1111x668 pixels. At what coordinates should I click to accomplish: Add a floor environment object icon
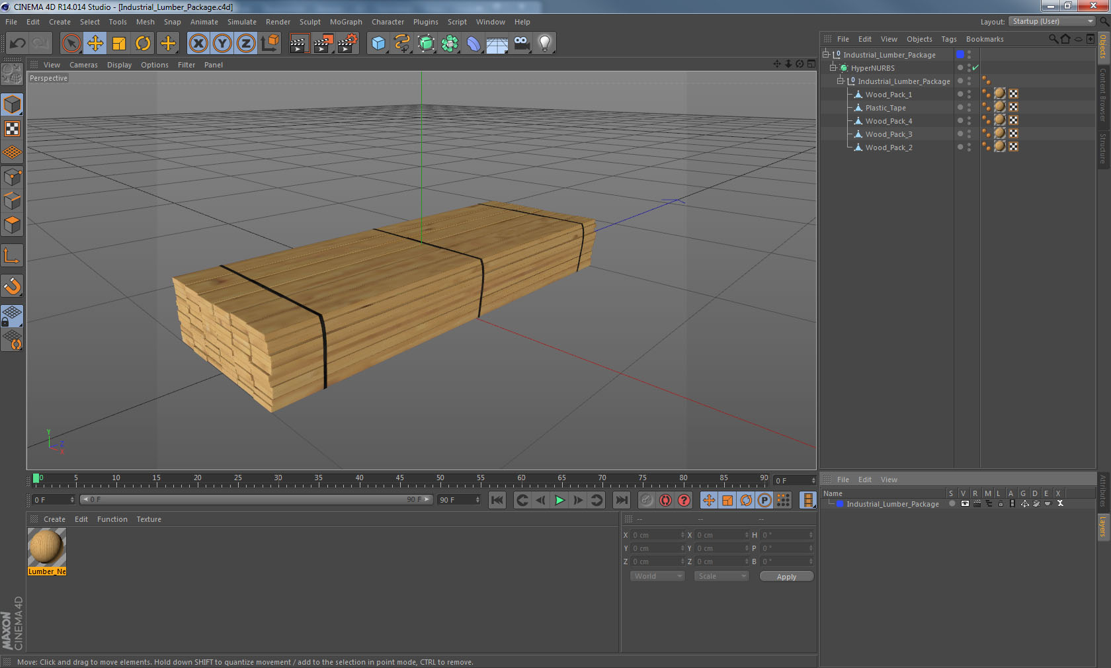point(497,44)
